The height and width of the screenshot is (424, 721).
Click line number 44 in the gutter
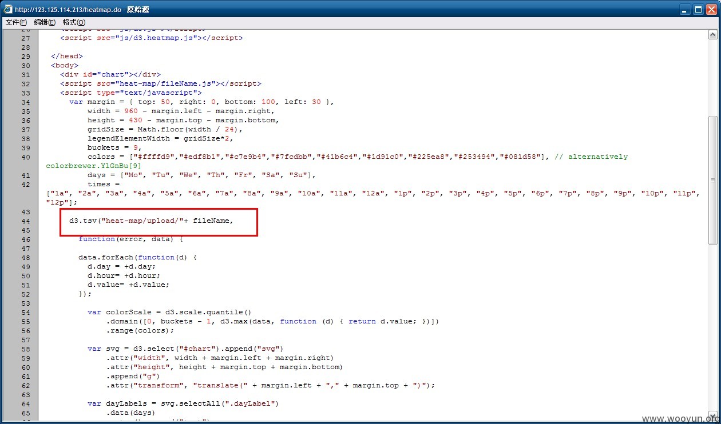25,221
